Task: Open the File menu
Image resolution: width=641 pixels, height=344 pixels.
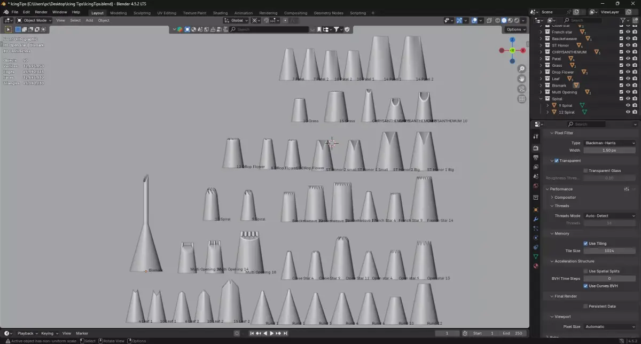Action: [x=14, y=12]
